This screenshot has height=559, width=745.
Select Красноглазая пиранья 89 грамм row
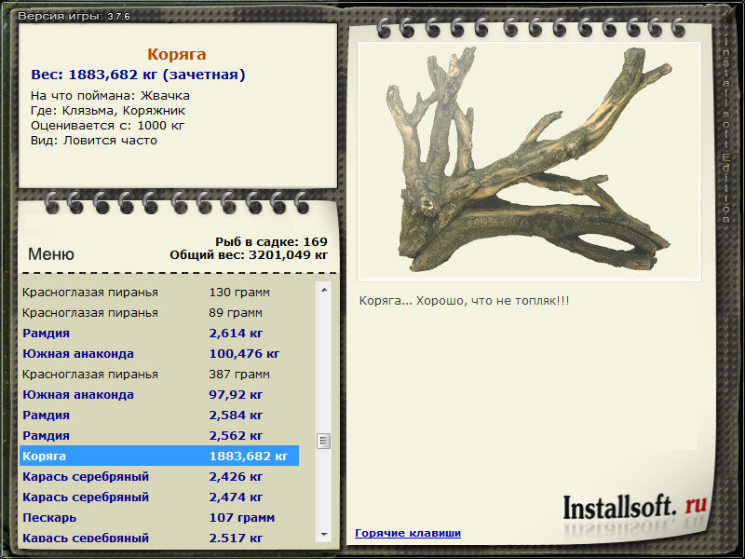pyautogui.click(x=159, y=313)
